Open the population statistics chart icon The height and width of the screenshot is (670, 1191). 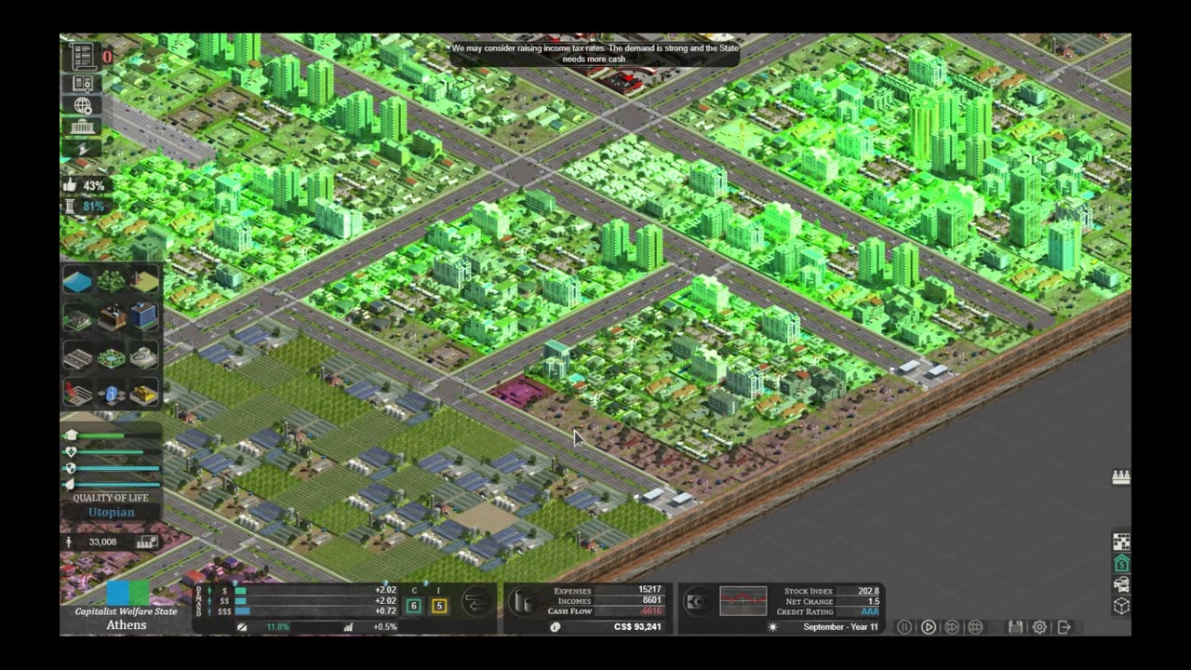146,542
